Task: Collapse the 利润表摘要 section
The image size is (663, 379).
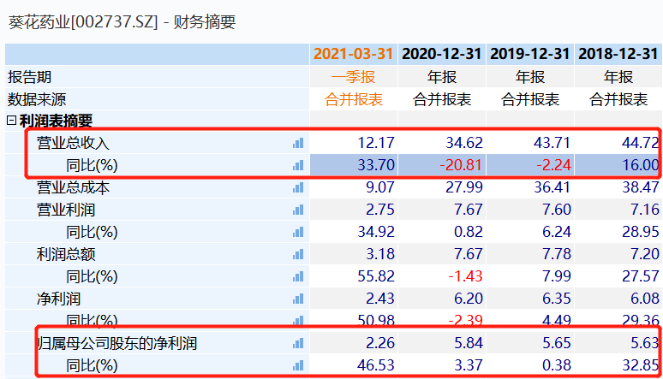Action: (11, 121)
